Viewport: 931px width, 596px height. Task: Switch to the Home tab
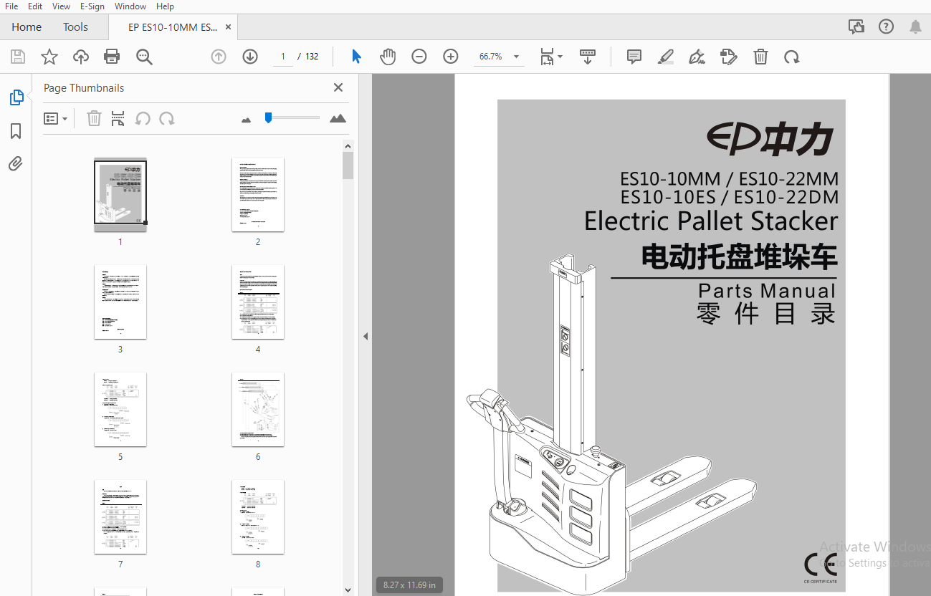point(27,27)
